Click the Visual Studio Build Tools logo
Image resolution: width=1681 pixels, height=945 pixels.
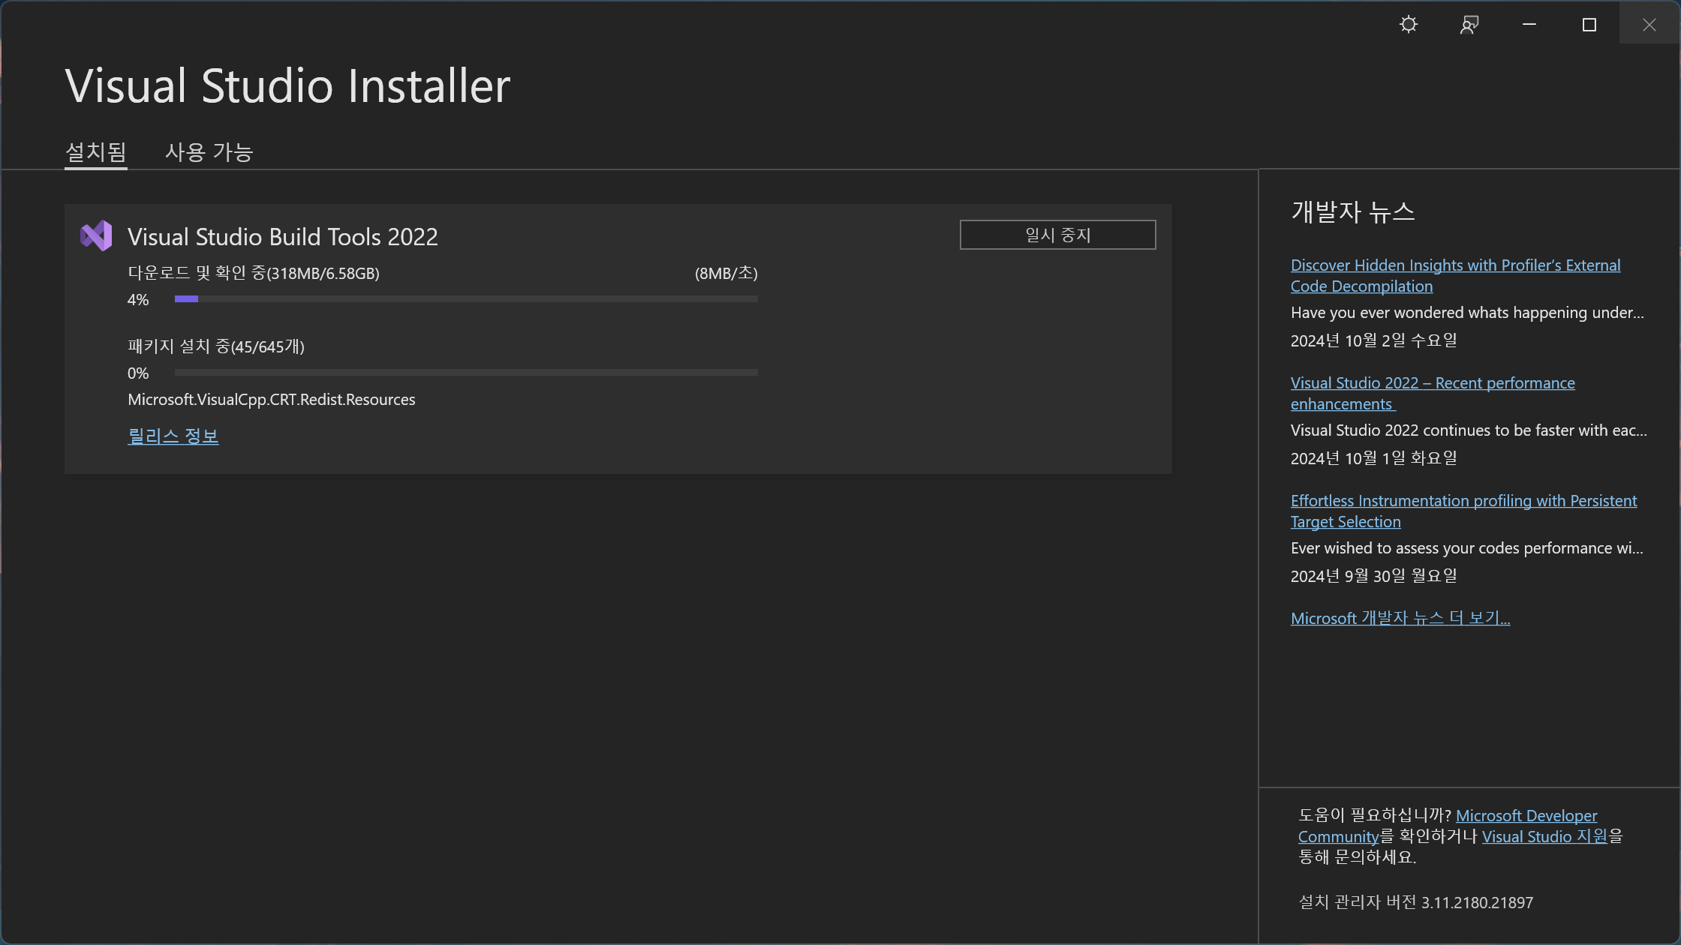tap(96, 236)
